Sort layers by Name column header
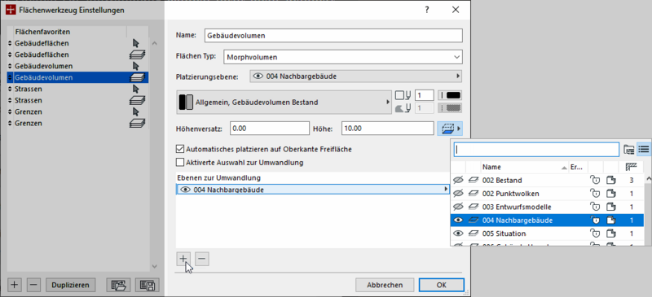This screenshot has width=652, height=297. pyautogui.click(x=525, y=167)
